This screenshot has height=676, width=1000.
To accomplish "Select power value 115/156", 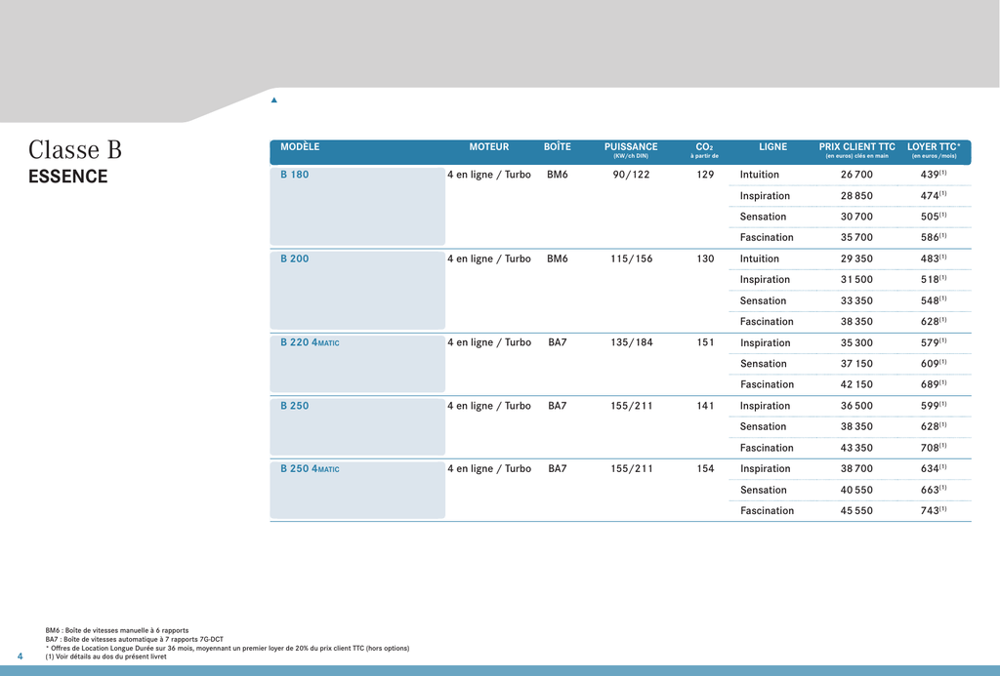I will 632,258.
